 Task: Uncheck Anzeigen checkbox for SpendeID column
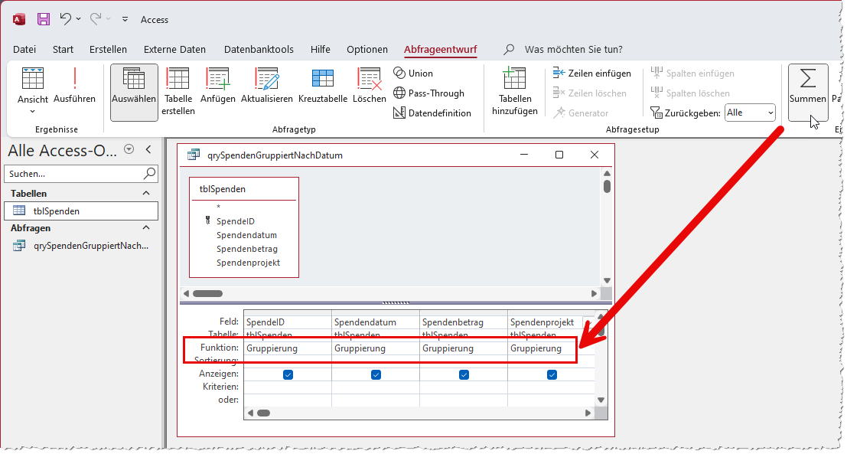[x=288, y=374]
